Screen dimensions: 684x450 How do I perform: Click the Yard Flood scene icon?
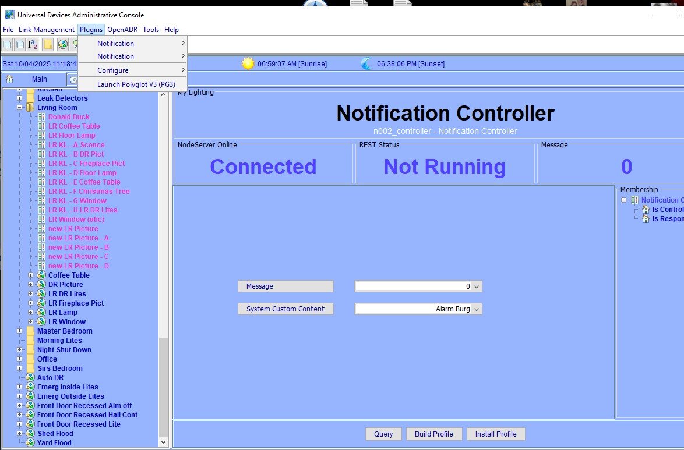pyautogui.click(x=30, y=443)
